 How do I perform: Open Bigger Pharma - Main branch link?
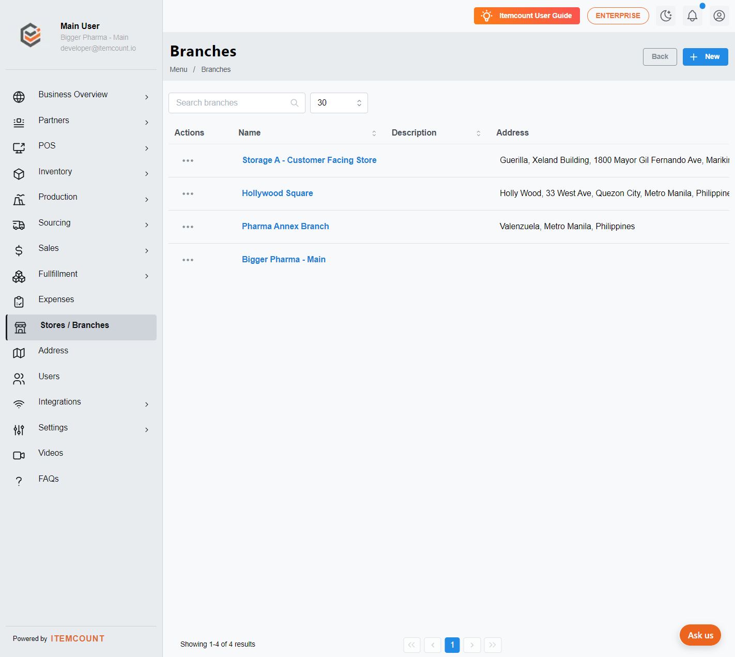[x=284, y=260]
